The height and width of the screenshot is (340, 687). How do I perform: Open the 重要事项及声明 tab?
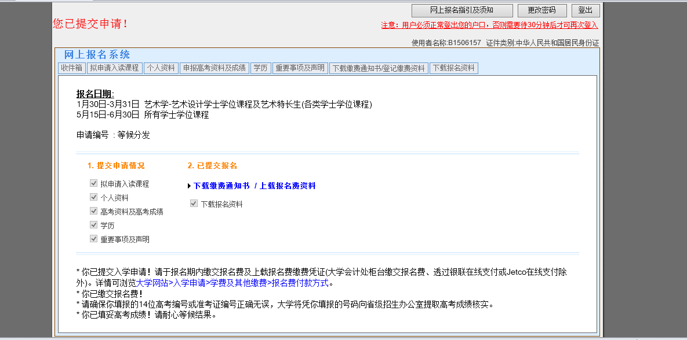[300, 68]
